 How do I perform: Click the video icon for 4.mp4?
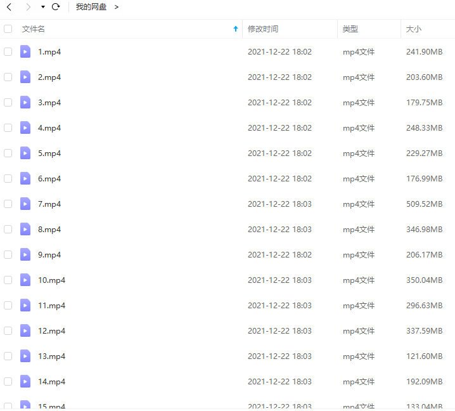(25, 128)
